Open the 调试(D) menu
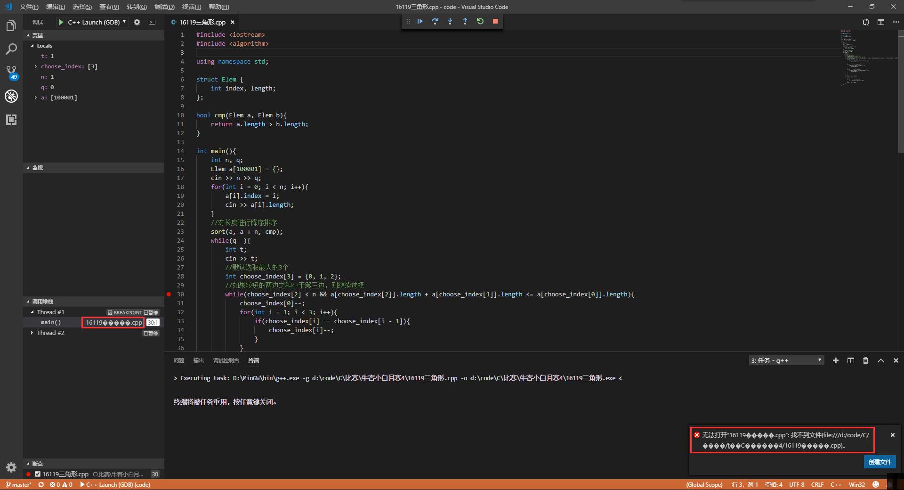The image size is (904, 490). (x=163, y=7)
